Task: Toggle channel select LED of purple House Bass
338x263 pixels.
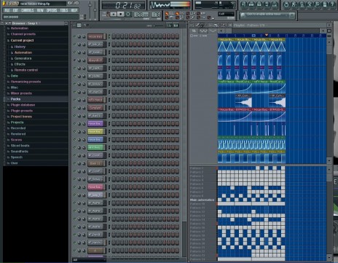Action: coord(109,124)
